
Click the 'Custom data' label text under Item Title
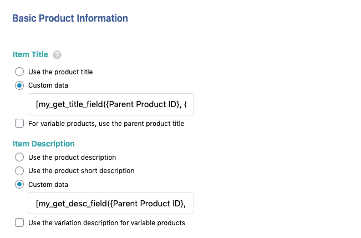48,85
